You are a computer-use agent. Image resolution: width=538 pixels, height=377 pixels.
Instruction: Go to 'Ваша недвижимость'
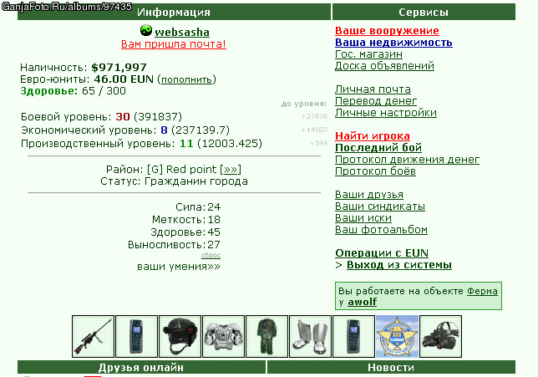[393, 43]
